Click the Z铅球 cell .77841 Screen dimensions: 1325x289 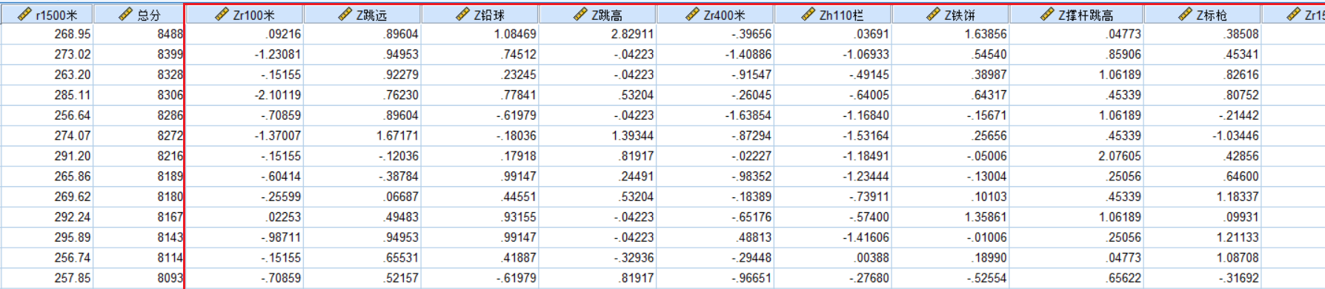click(x=480, y=95)
